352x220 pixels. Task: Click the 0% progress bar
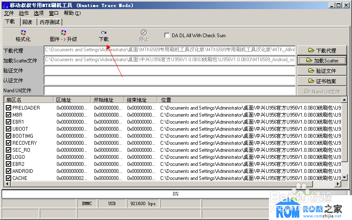click(x=176, y=194)
